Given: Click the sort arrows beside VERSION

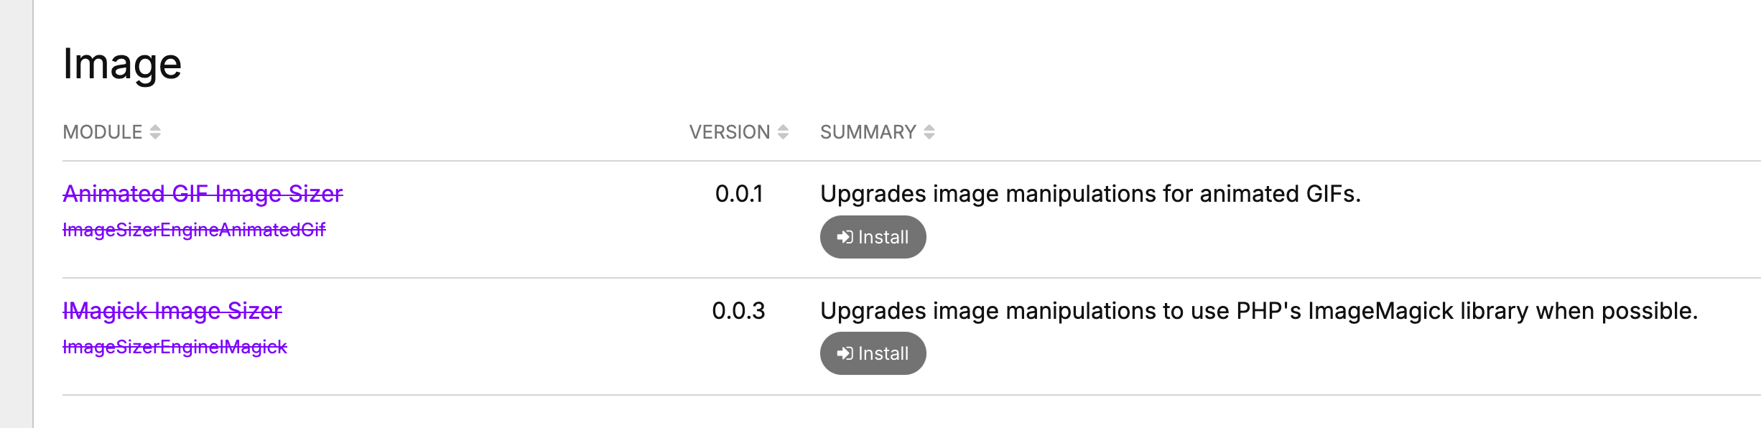Looking at the screenshot, I should [783, 132].
